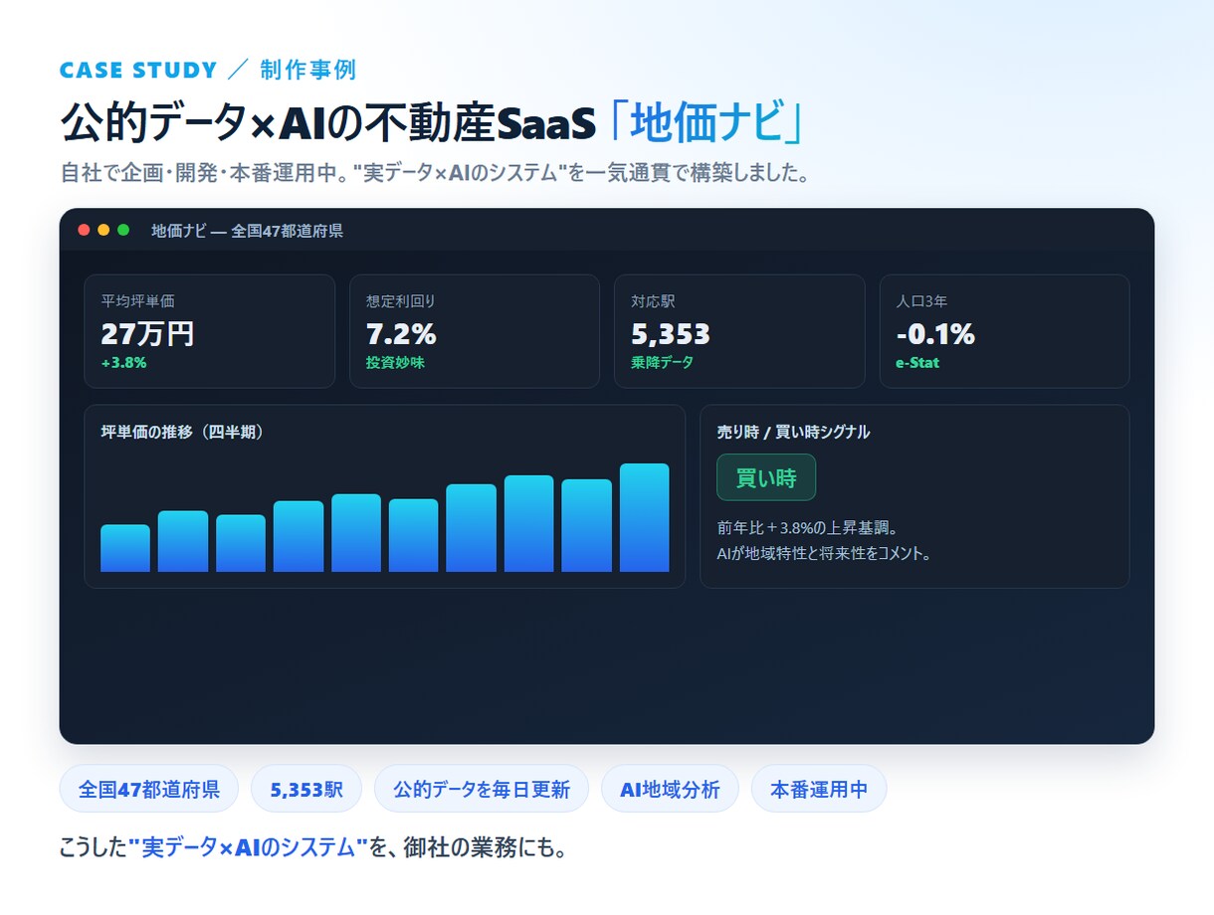Screen dimensions: 1214x915
Task: Click the AIが地域特性と将来性をコメント line
Action: coord(824,553)
